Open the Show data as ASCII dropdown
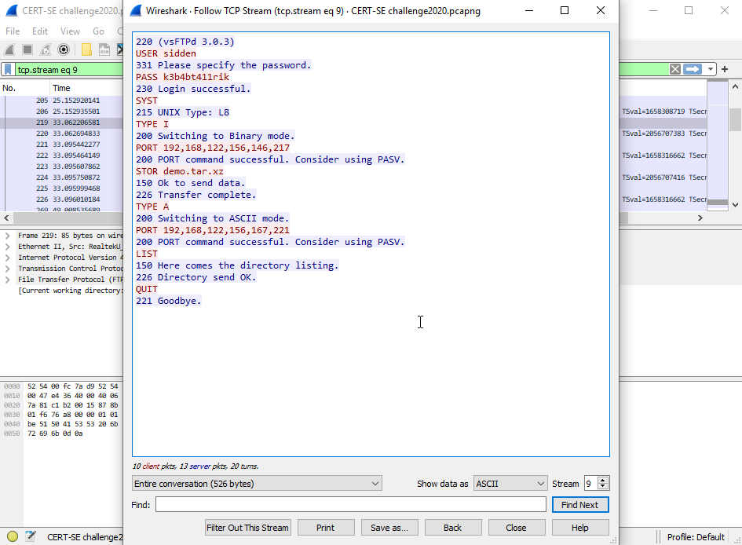The width and height of the screenshot is (742, 545). coord(510,484)
